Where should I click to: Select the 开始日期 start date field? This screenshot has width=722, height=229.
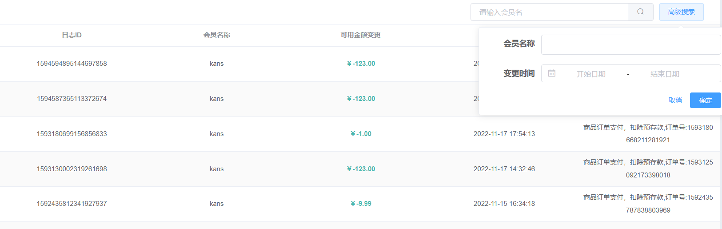[x=591, y=74]
